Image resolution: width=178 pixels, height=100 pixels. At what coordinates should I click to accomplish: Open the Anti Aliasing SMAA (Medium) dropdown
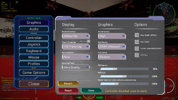pyautogui.click(x=112, y=46)
